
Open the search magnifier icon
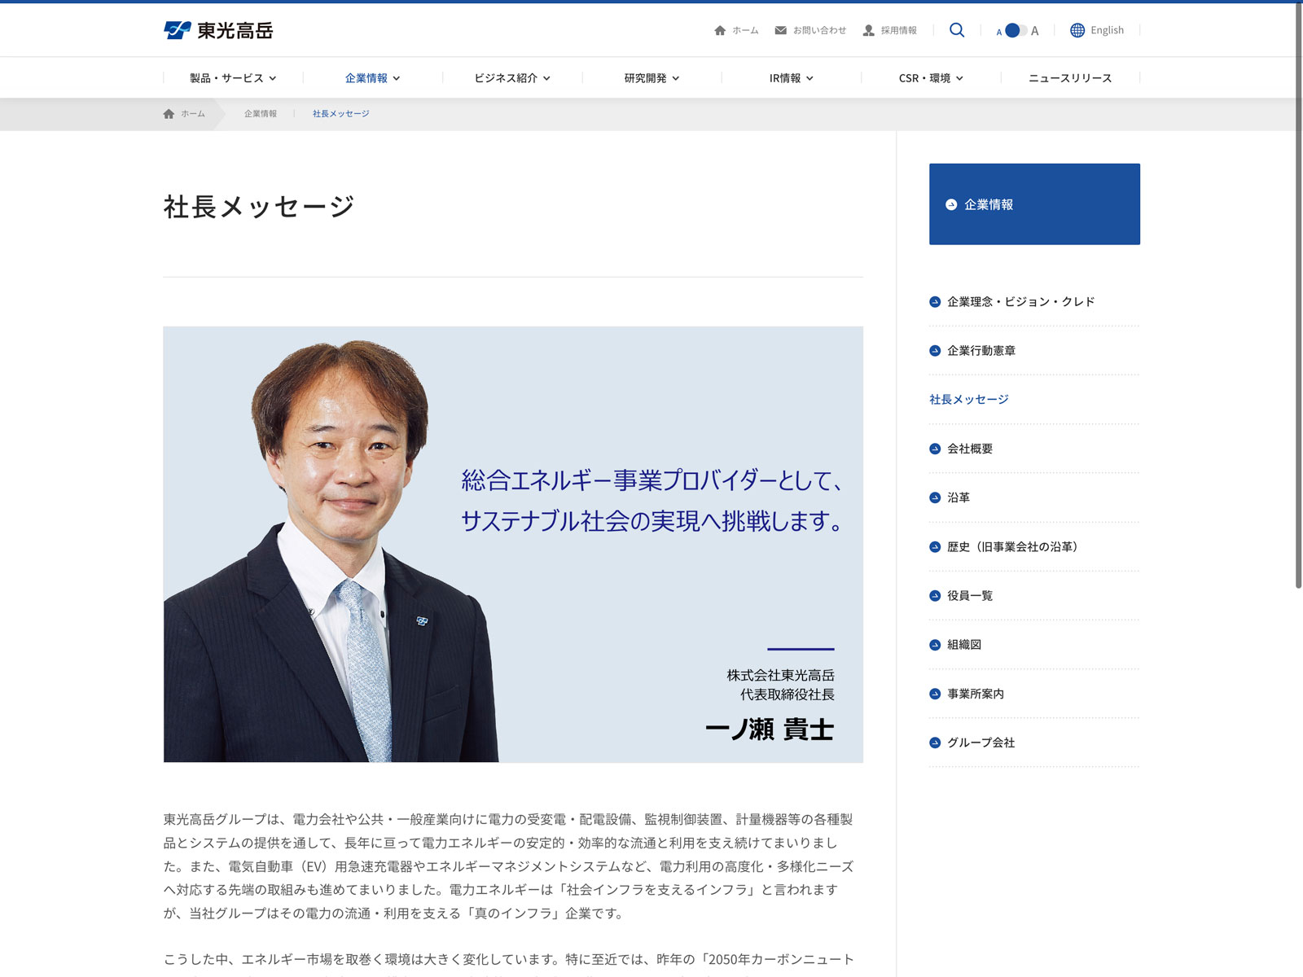coord(957,30)
